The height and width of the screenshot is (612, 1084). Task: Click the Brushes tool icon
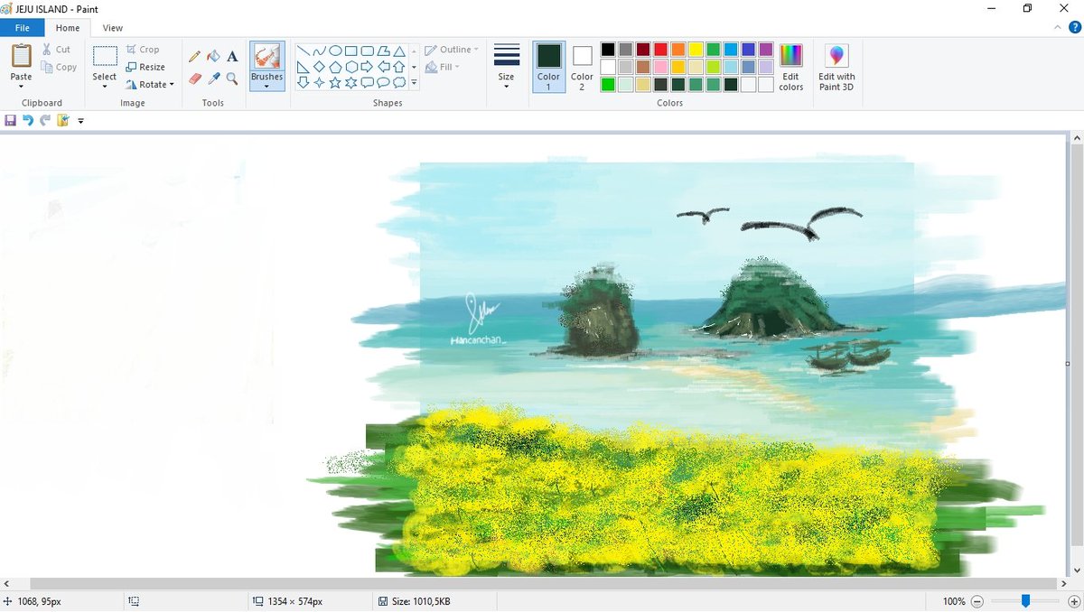(266, 57)
